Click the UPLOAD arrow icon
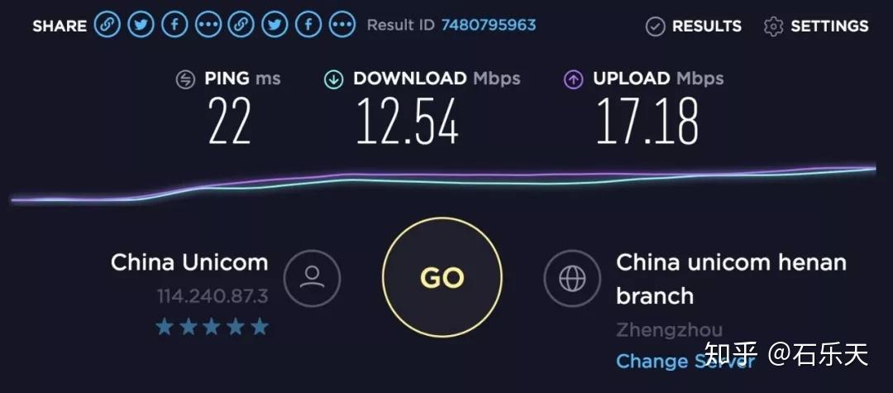The image size is (893, 393). [574, 79]
